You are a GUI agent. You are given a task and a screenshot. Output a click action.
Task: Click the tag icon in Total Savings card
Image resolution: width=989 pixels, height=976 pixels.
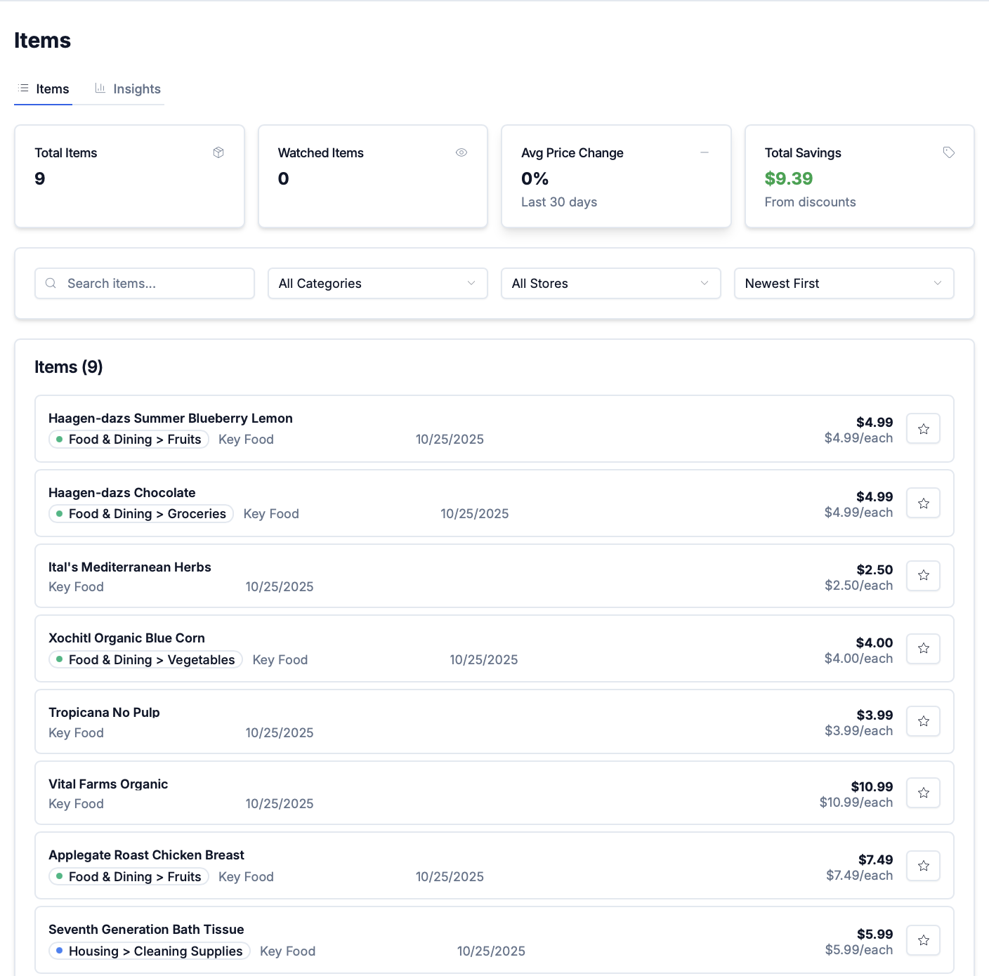click(x=948, y=152)
